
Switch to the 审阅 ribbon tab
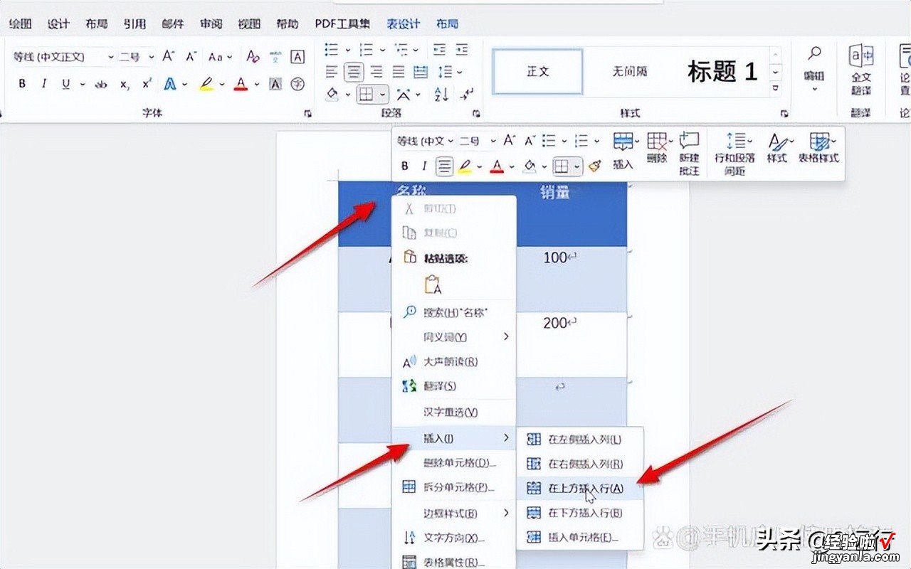pos(211,23)
